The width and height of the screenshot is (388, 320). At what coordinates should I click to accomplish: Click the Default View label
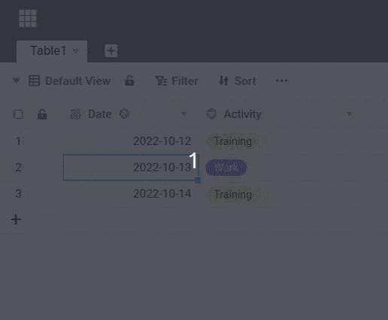tap(77, 81)
